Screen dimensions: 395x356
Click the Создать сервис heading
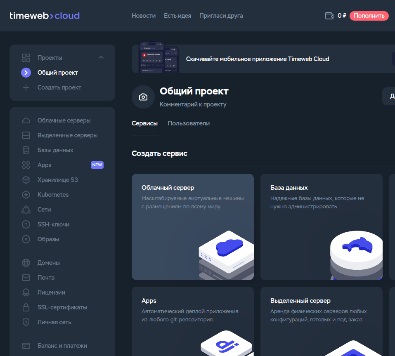[159, 153]
